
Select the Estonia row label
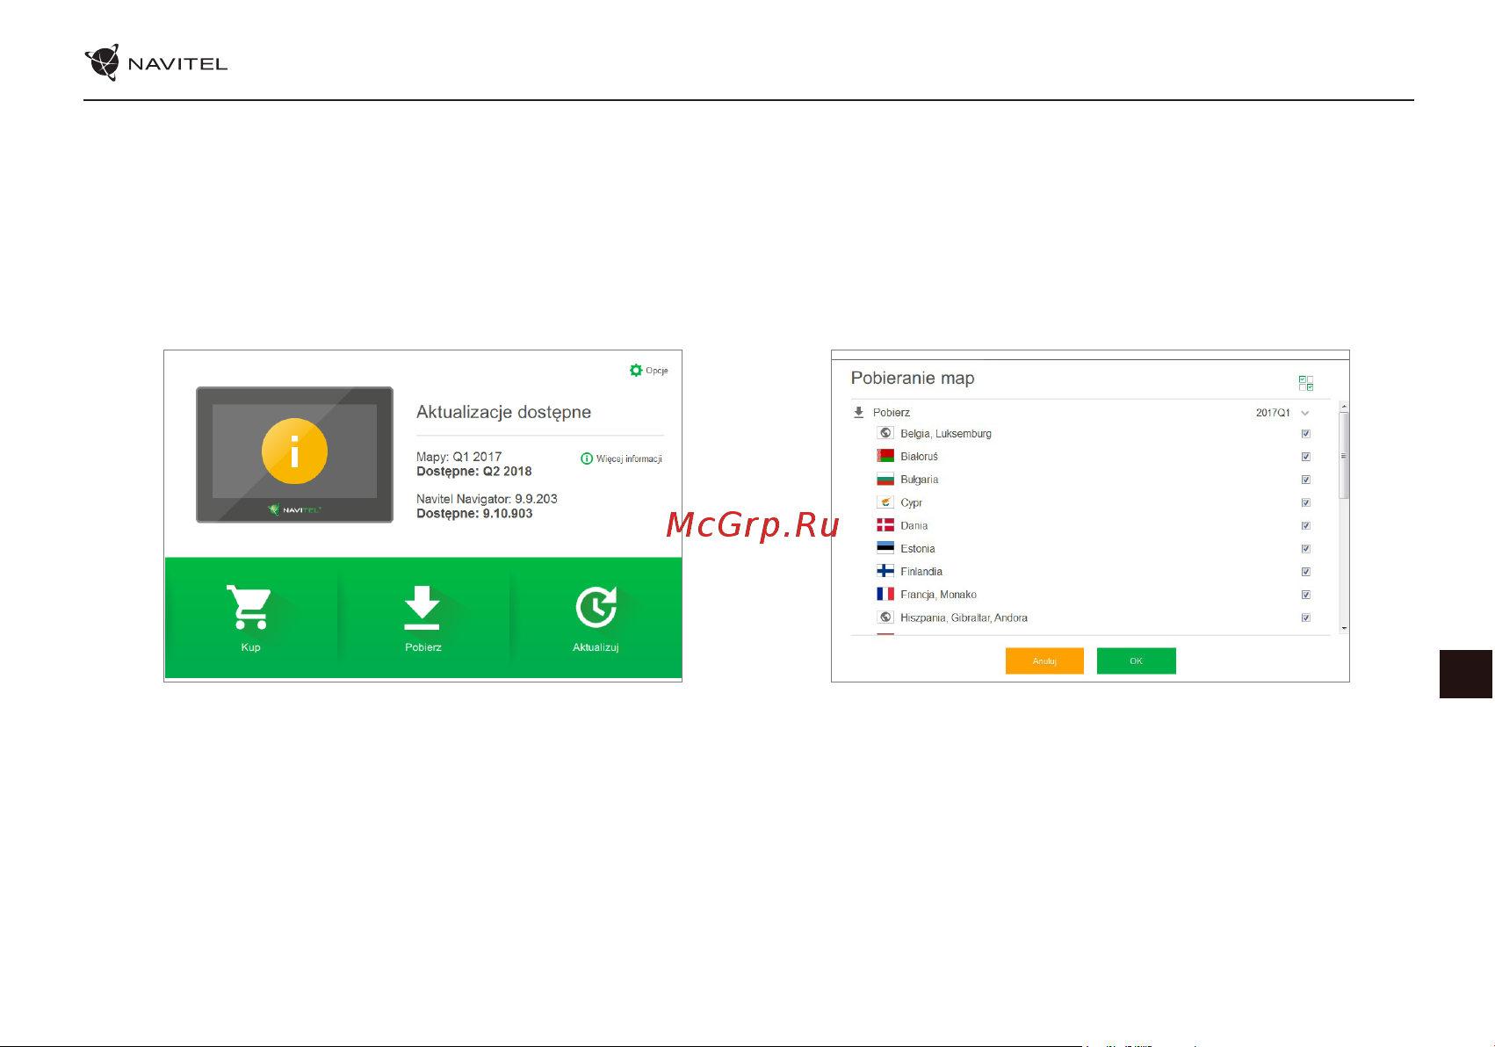point(917,549)
